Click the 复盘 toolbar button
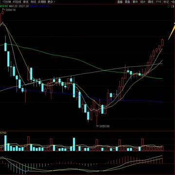This screenshot has width=175, height=175. pos(127,2)
